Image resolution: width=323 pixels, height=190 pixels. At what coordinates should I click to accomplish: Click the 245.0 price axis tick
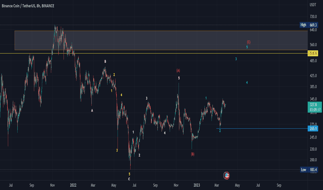(313, 137)
